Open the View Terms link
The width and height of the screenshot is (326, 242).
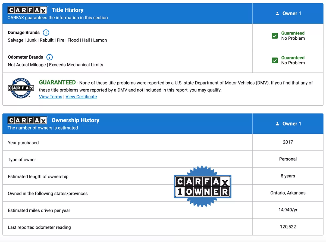[51, 97]
